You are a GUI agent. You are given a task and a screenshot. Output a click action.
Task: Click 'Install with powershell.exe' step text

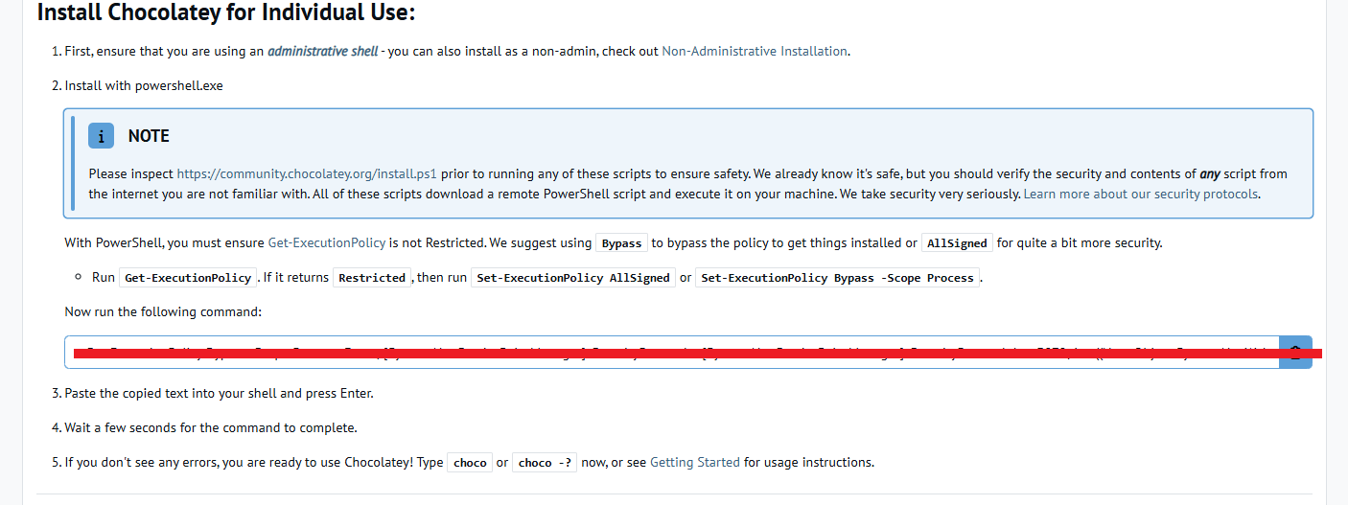[144, 85]
